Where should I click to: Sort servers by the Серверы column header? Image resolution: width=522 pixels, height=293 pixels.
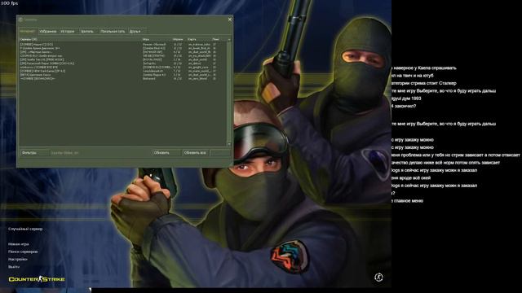[x=80, y=40]
